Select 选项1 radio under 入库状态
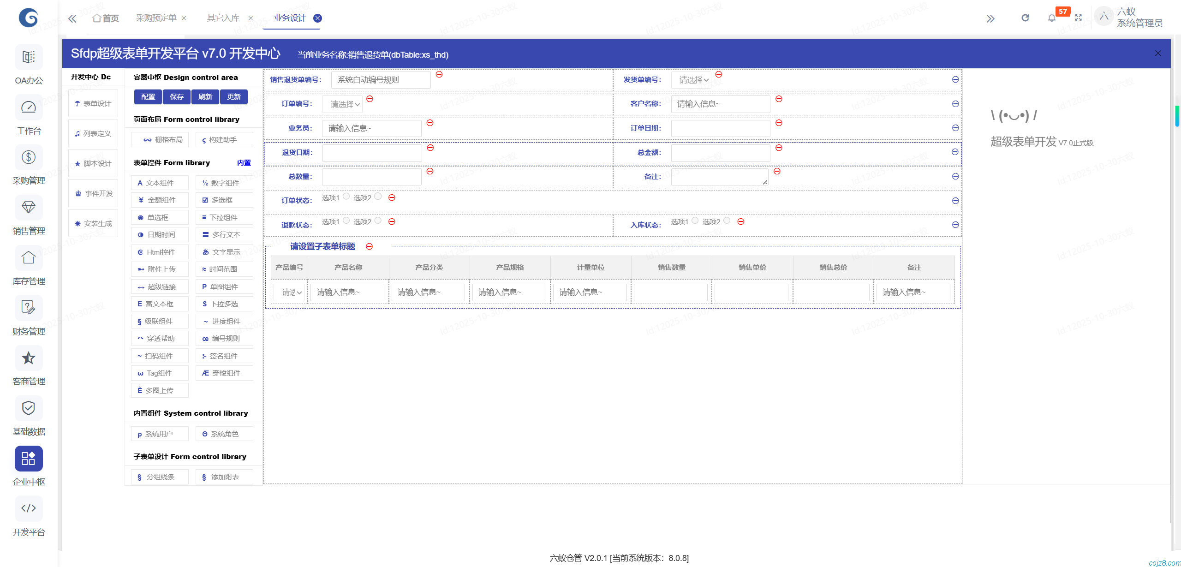The width and height of the screenshot is (1181, 567). [695, 221]
